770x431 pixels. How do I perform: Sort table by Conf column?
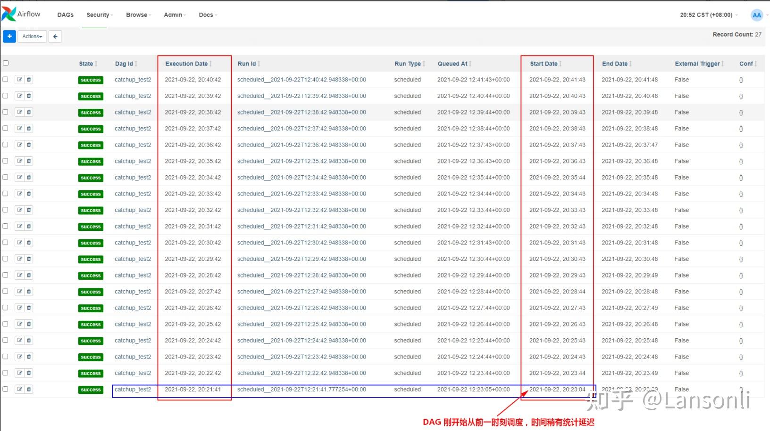click(x=748, y=64)
